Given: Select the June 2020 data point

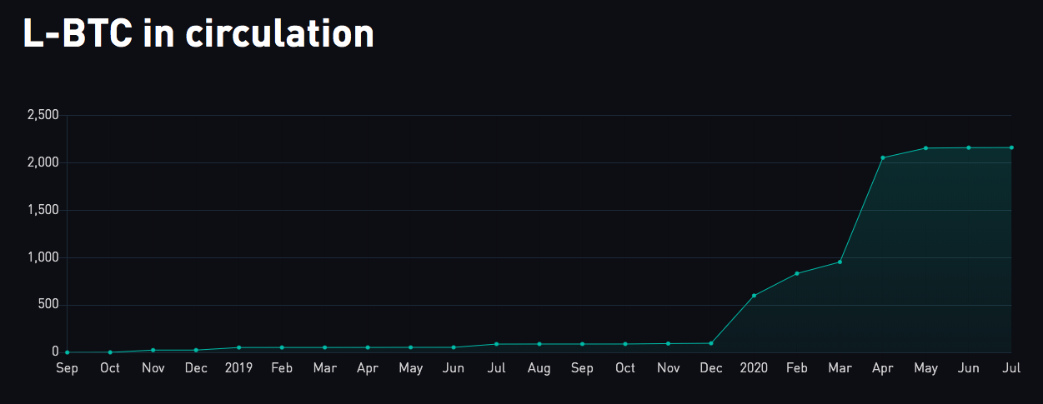Looking at the screenshot, I should tap(968, 147).
